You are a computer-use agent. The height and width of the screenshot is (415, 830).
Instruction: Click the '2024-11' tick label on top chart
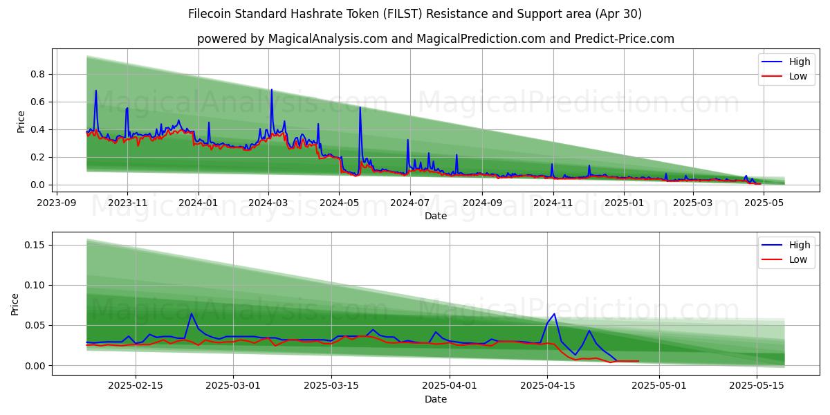click(x=553, y=203)
